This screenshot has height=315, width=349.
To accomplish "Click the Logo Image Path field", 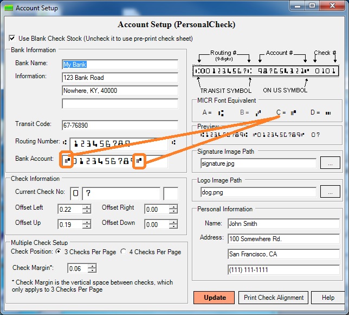I will click(x=258, y=192).
